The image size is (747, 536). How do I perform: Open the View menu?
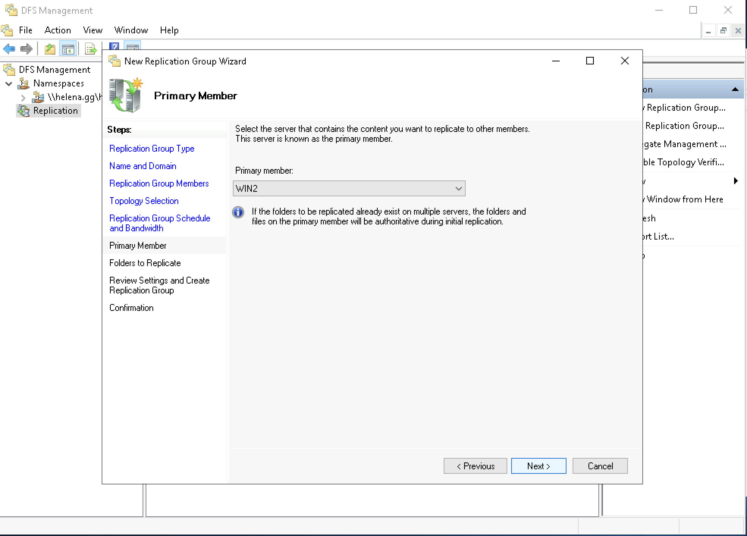[x=93, y=30]
